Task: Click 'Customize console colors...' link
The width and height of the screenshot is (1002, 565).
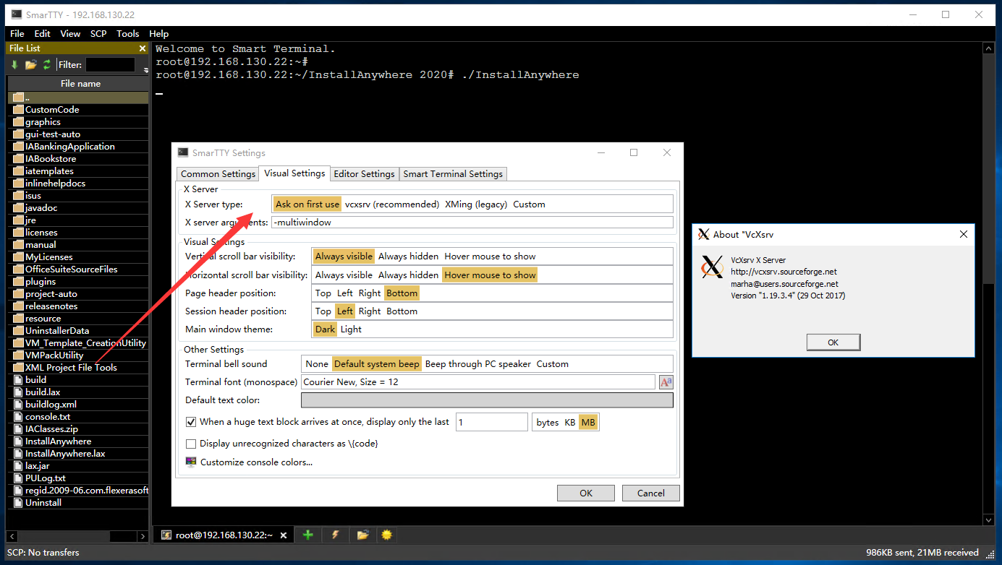Action: point(256,462)
